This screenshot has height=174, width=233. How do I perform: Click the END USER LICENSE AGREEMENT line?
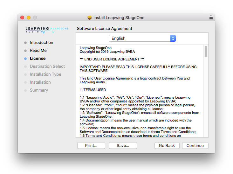pos(112,59)
